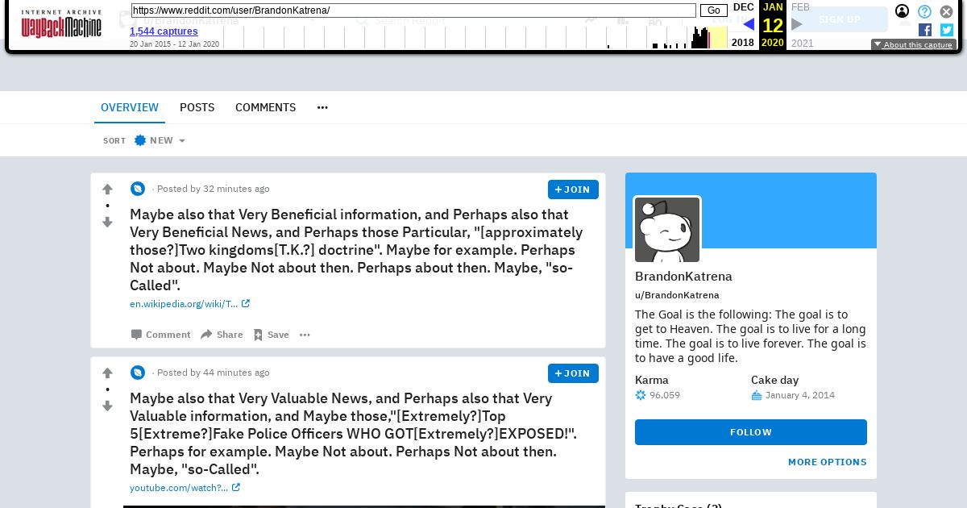Click the DEC month in Wayback toolbar
967x508 pixels.
[744, 7]
